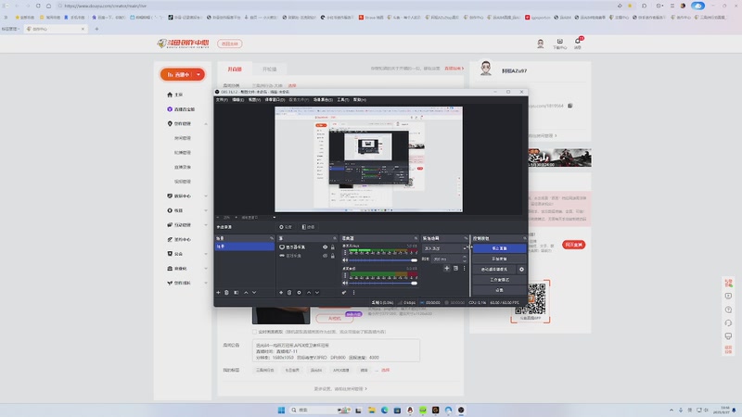Expand the interaction management sidebar section
The width and height of the screenshot is (742, 417).
tap(206, 225)
